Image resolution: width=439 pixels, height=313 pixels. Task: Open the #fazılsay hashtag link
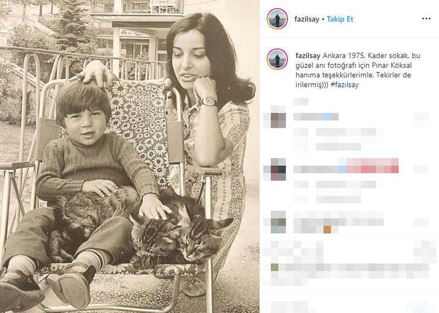pos(345,85)
